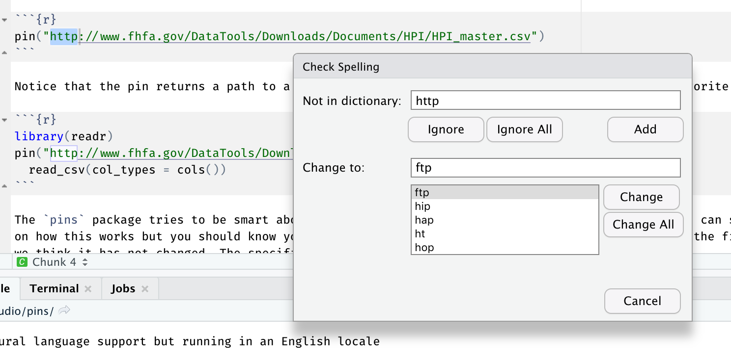Viewport: 731px width, 359px height.
Task: Close the Jobs tab with its X icon
Action: tap(144, 288)
